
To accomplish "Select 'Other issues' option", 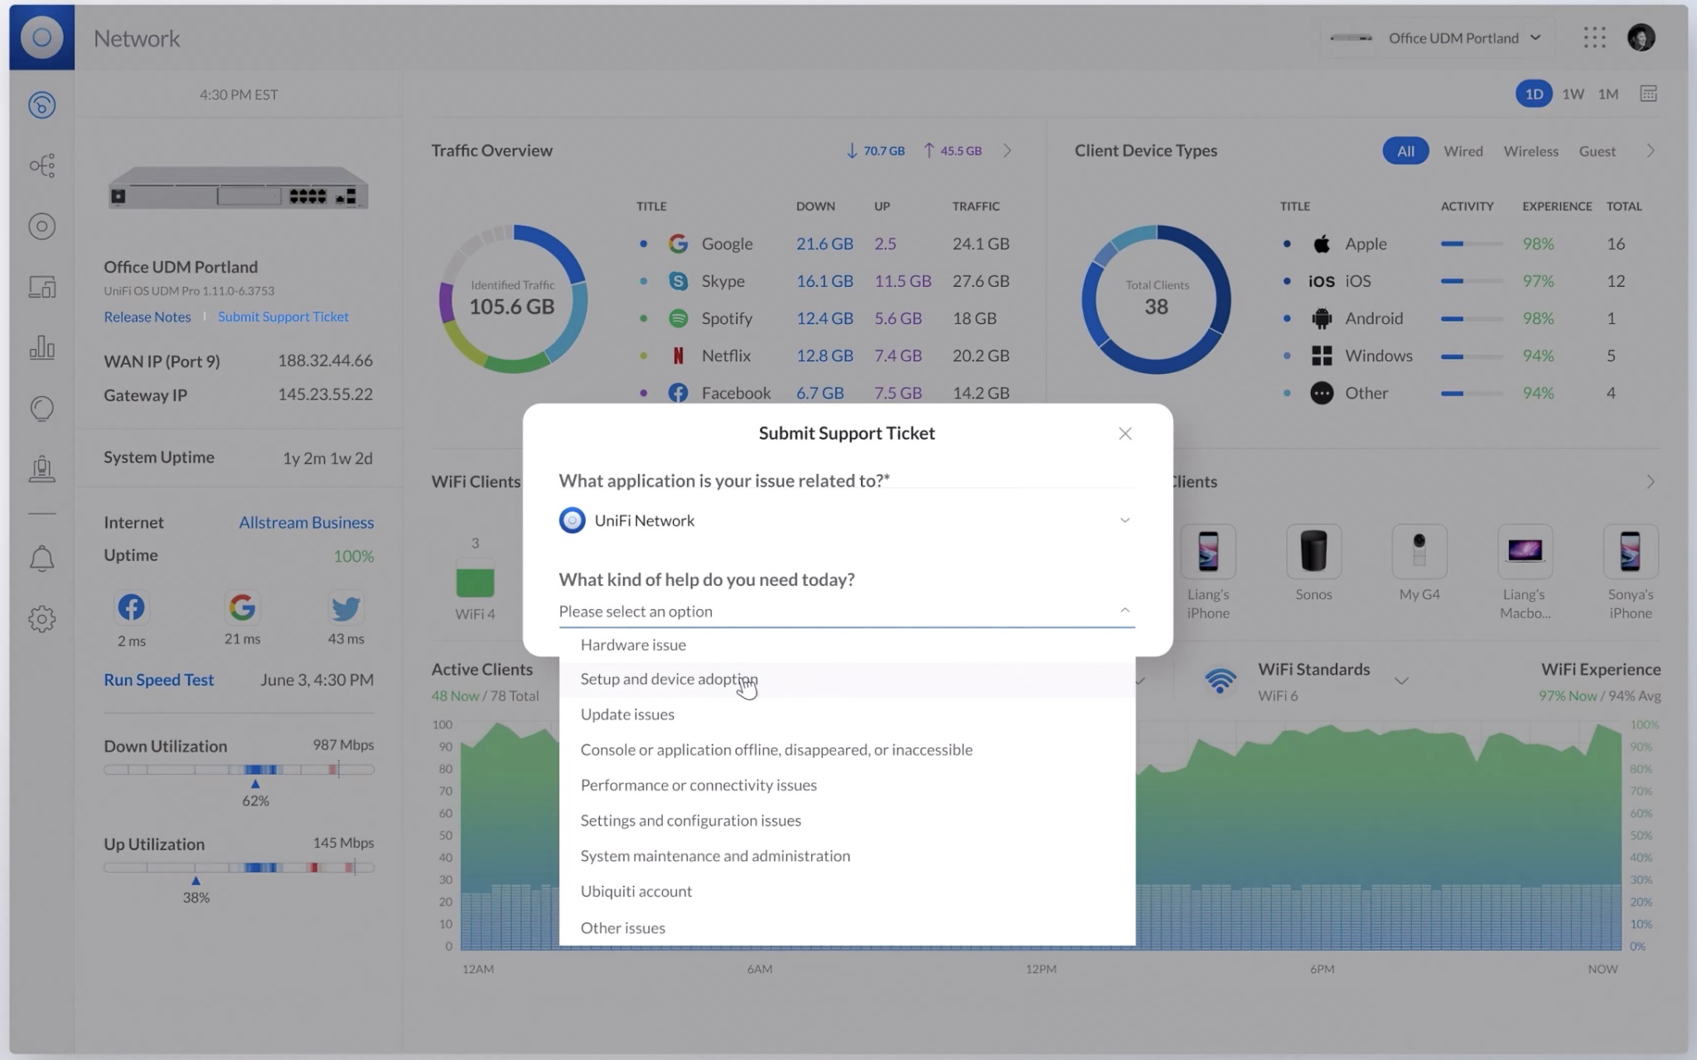I will click(847, 928).
